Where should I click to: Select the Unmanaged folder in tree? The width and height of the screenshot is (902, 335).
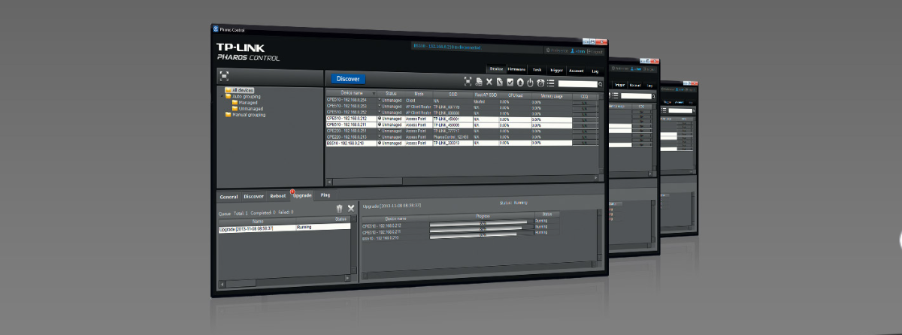point(250,109)
